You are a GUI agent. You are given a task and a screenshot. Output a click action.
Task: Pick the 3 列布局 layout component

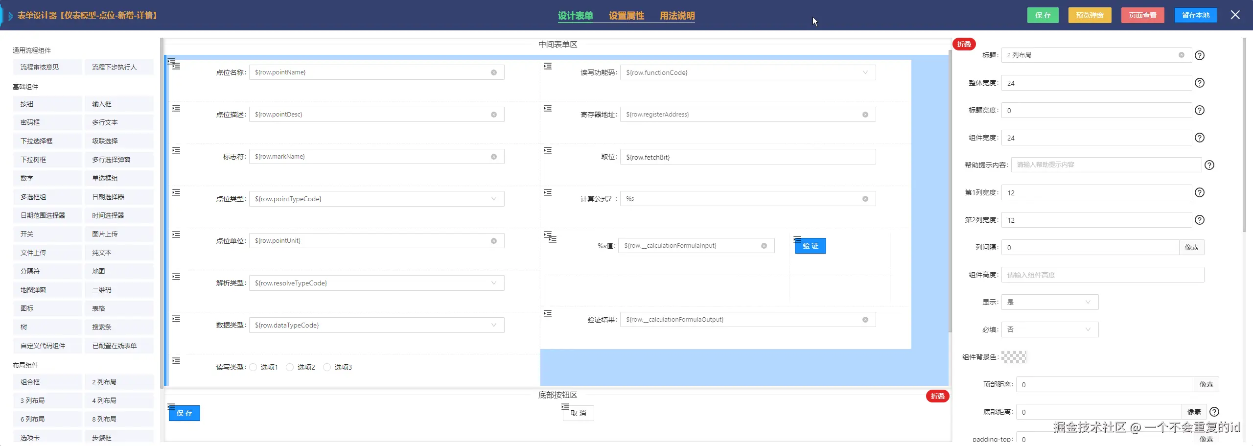pyautogui.click(x=47, y=400)
